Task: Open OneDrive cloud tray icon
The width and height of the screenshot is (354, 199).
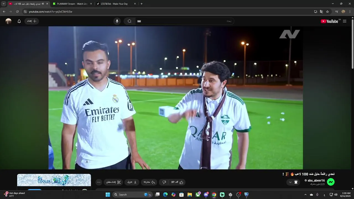Action: coord(311,195)
